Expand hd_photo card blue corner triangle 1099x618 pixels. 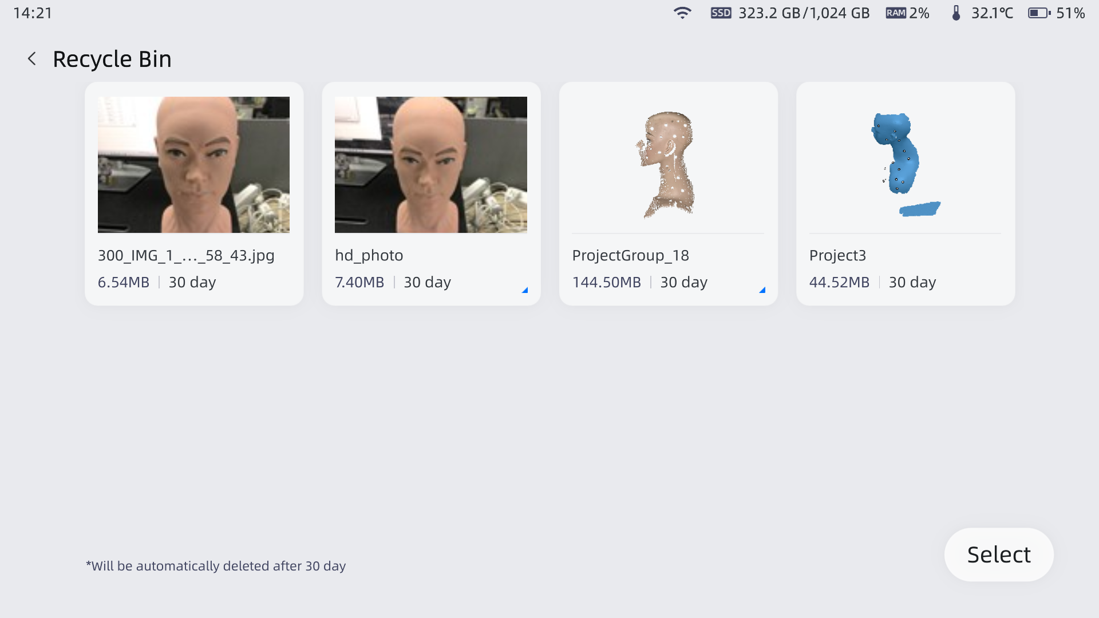[524, 290]
